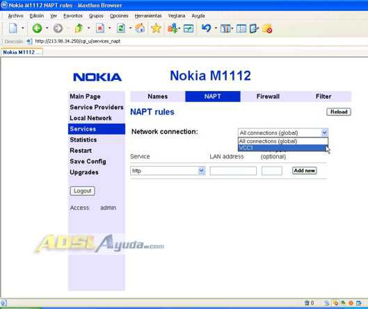Click the optional port input field
This screenshot has height=309, width=368.
(272, 171)
